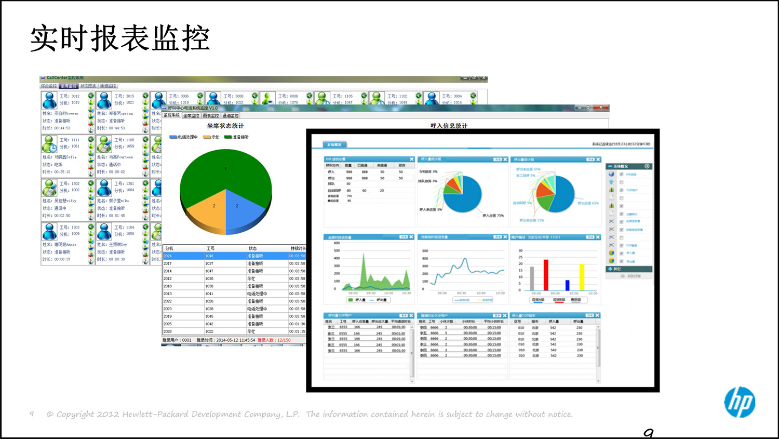Click agent 3012's blue avatar icon
Viewport: 779px width, 439px height.
[50, 100]
